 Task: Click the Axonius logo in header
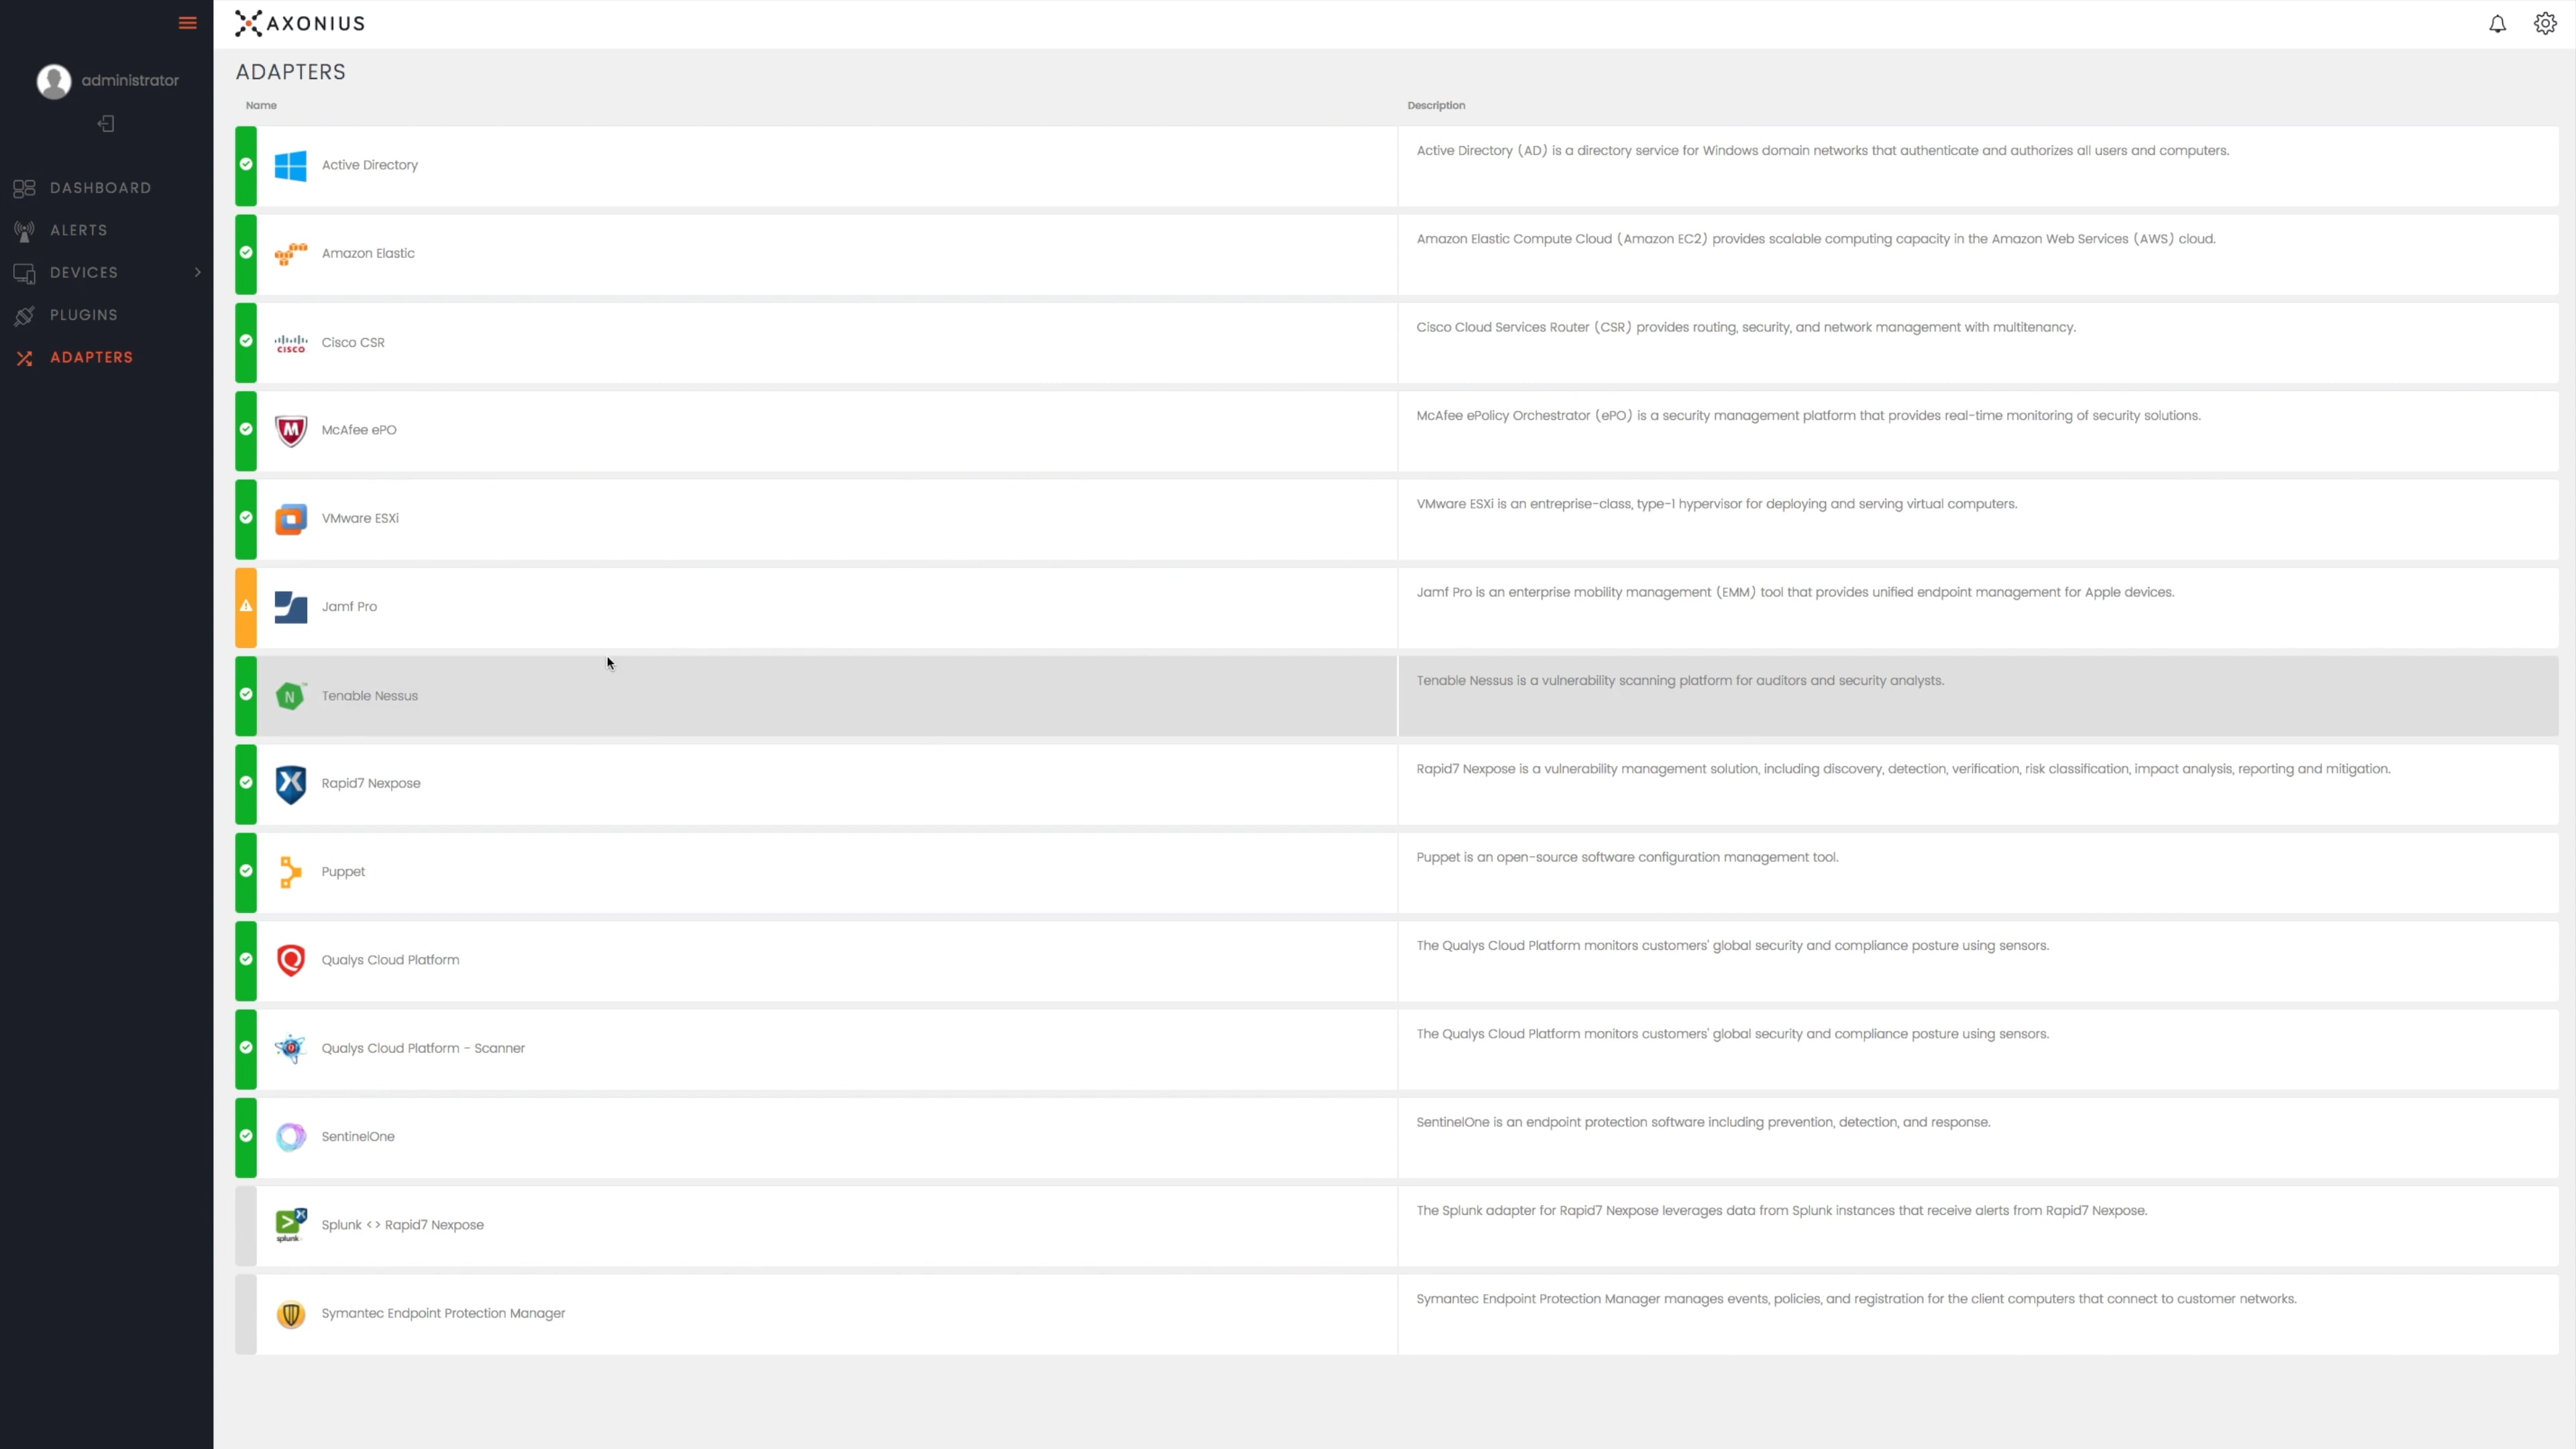[300, 24]
